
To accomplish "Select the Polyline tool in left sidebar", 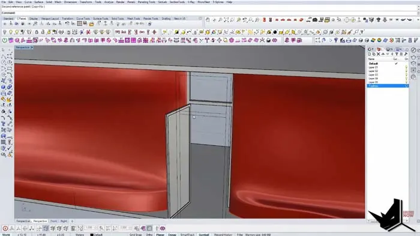I will click(x=4, y=56).
